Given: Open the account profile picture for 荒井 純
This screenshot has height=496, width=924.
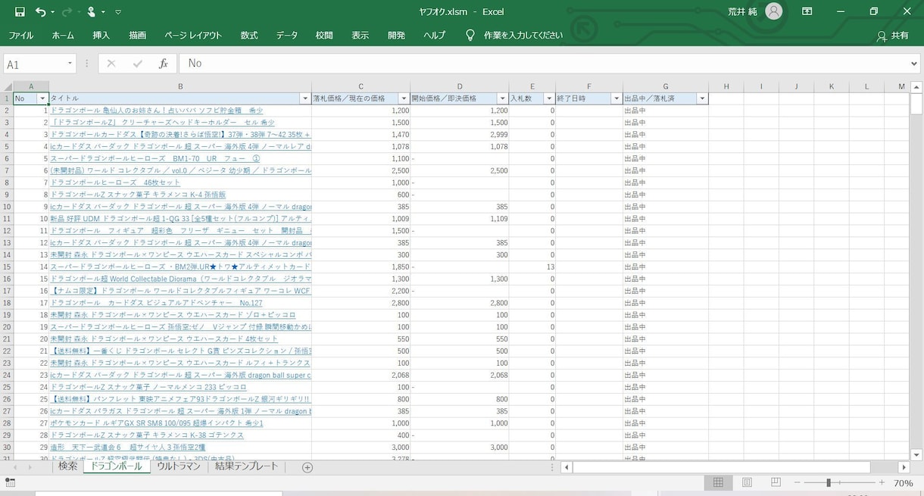Looking at the screenshot, I should click(773, 11).
